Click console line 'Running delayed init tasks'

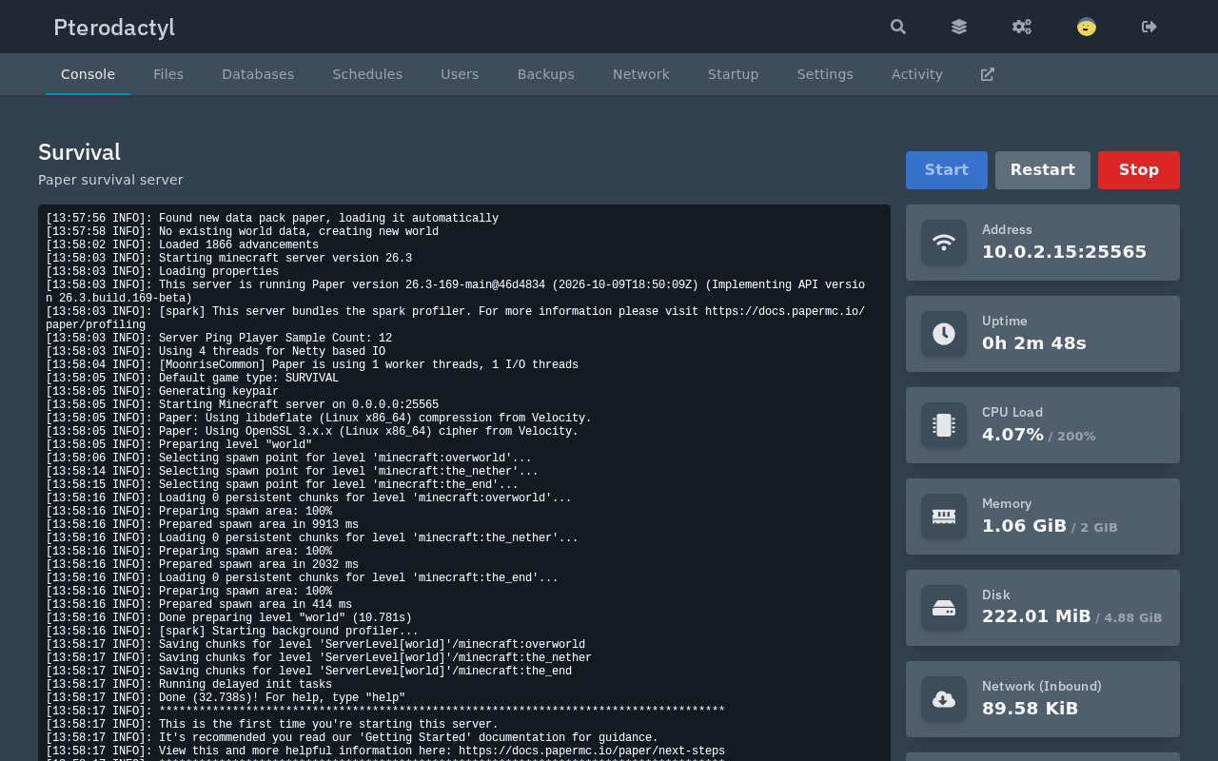click(x=189, y=685)
